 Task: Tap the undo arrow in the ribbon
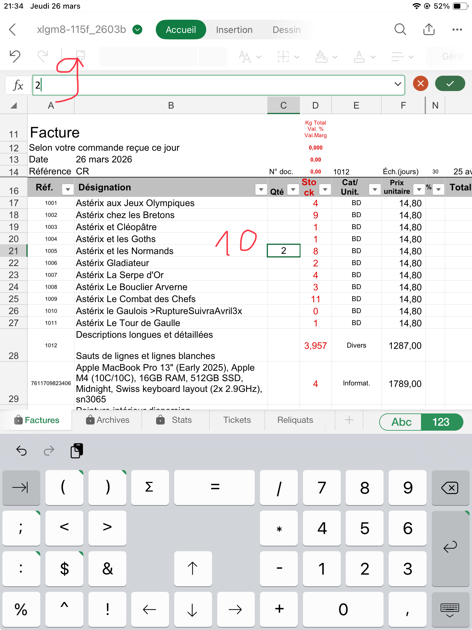pyautogui.click(x=15, y=57)
